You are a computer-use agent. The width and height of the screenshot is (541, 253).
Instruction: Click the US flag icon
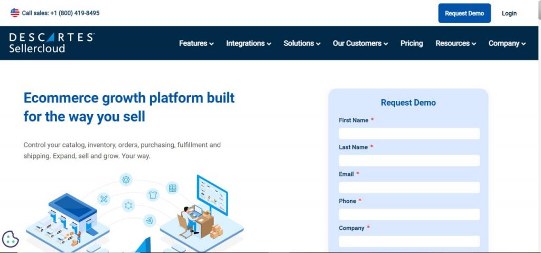coord(15,13)
